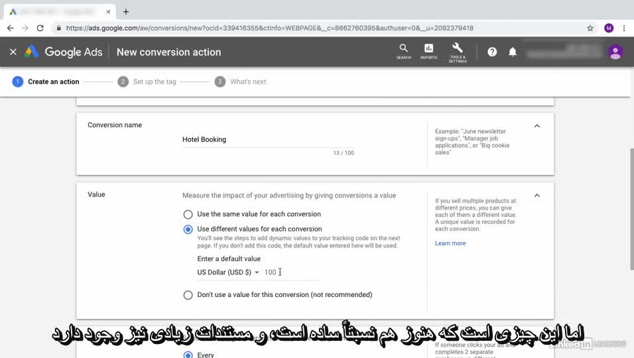The image size is (634, 358).
Task: Close New conversion action with X icon
Action: (13, 52)
